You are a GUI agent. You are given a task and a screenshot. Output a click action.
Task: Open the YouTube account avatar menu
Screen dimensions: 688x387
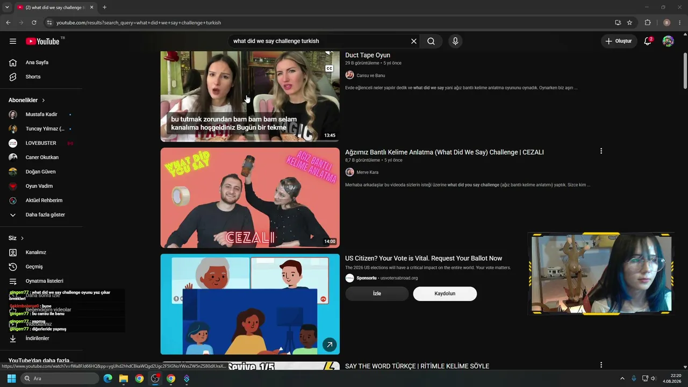coord(668,41)
